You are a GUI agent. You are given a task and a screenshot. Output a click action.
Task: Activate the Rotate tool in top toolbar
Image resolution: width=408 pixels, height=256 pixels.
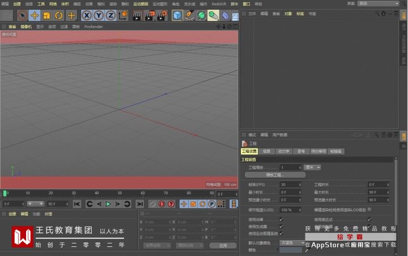click(x=59, y=16)
